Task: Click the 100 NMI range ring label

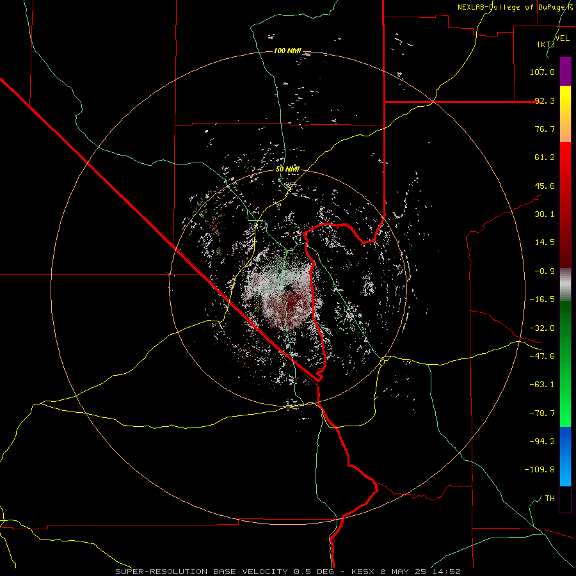Action: point(287,51)
